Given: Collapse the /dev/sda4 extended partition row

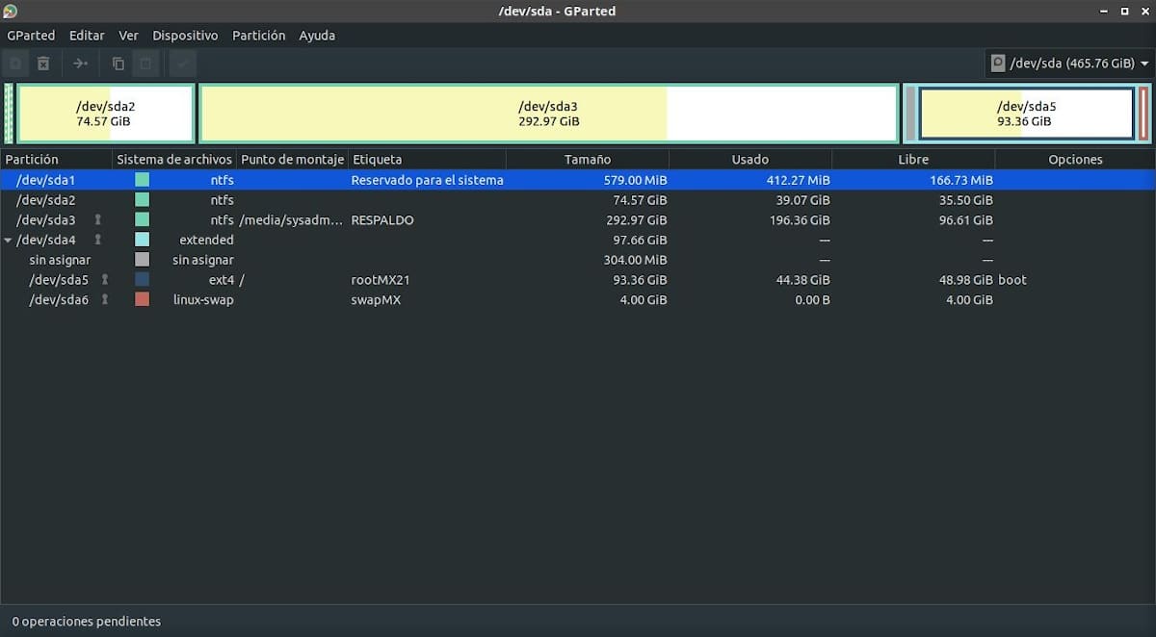Looking at the screenshot, I should point(9,240).
